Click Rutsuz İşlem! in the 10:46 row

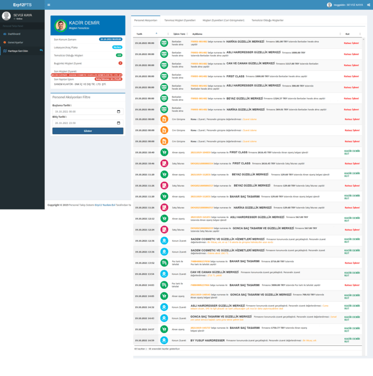click(x=352, y=163)
